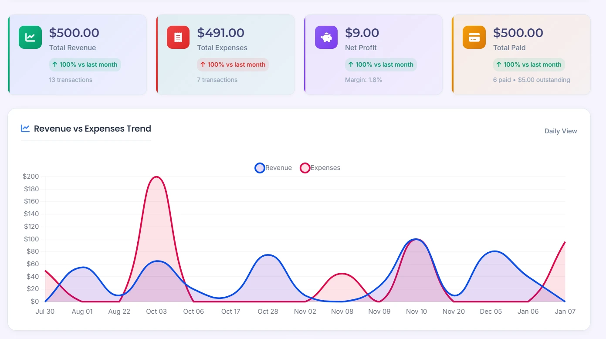The width and height of the screenshot is (606, 339).
Task: Click the Nov 10 peak on the trend chart
Action: 416,240
